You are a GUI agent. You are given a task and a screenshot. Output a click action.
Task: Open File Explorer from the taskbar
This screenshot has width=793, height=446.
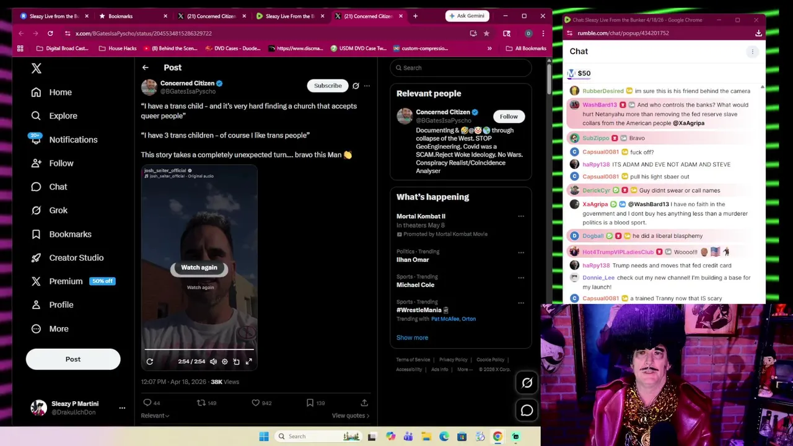pos(426,437)
